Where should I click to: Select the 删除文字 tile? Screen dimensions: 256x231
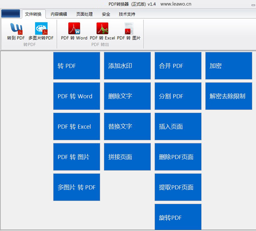127,96
